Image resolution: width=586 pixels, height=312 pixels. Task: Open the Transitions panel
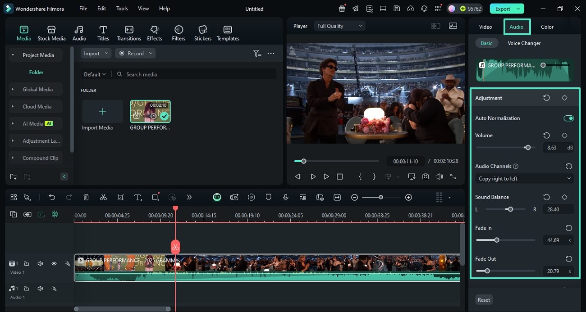pos(129,33)
